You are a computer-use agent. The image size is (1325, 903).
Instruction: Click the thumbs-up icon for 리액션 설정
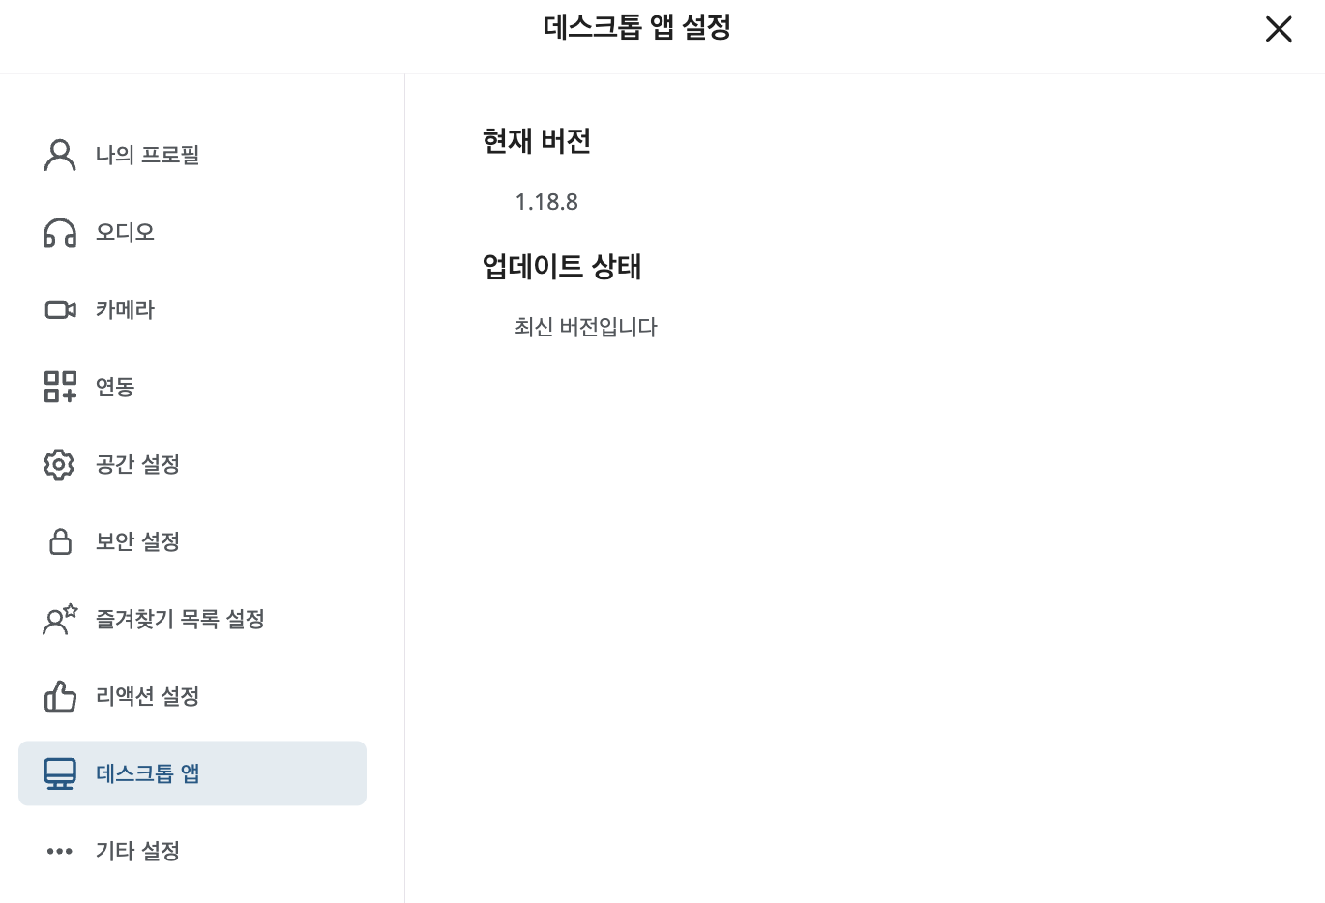(x=60, y=696)
